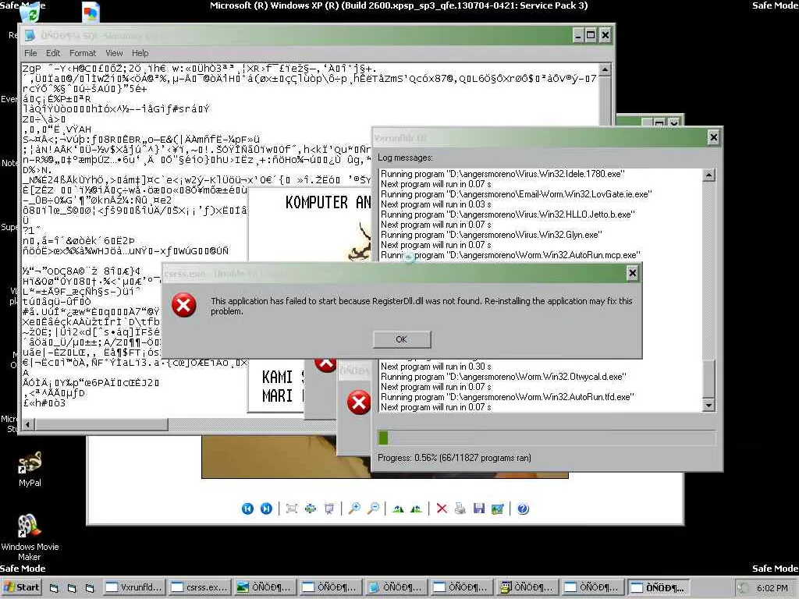Screen dimensions: 799x599
Task: Open the MyPal desktop shortcut
Action: click(x=30, y=469)
